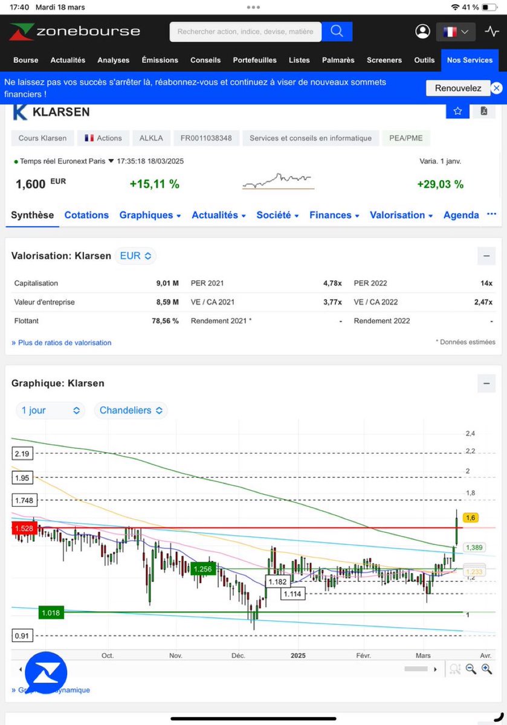Click the intraday sparkline mini chart
The height and width of the screenshot is (725, 507).
tap(277, 181)
